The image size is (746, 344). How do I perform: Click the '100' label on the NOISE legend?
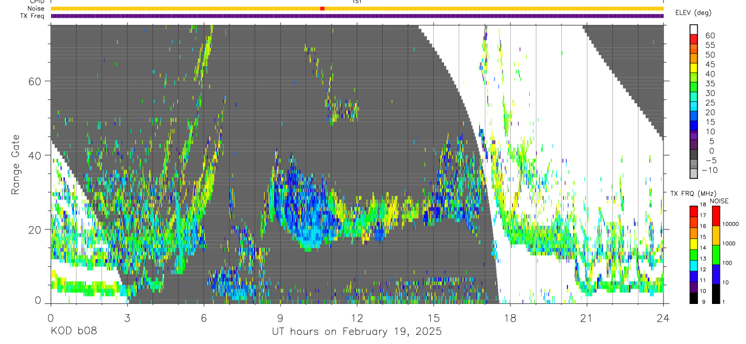[728, 263]
